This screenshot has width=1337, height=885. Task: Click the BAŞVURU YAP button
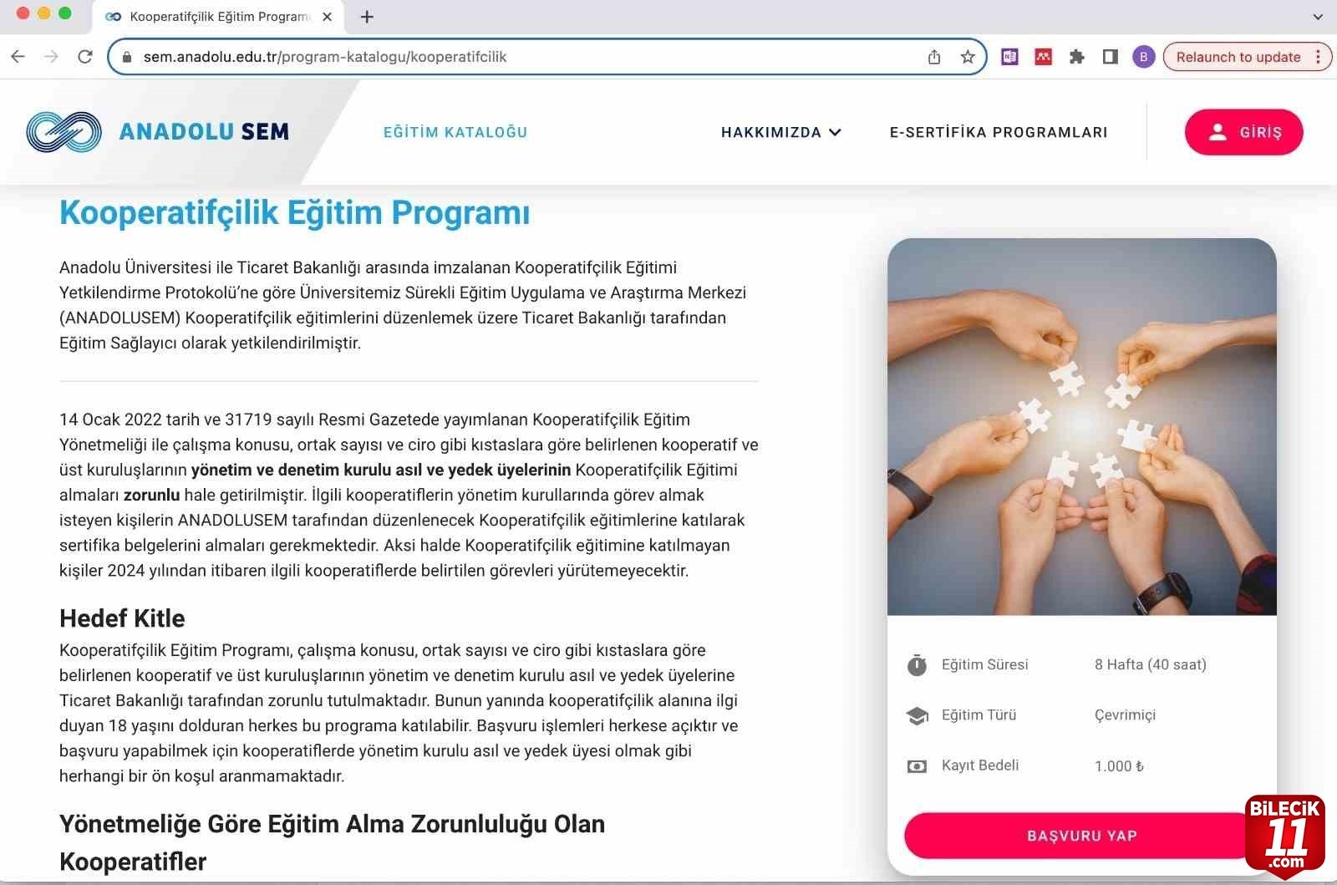(x=1081, y=836)
